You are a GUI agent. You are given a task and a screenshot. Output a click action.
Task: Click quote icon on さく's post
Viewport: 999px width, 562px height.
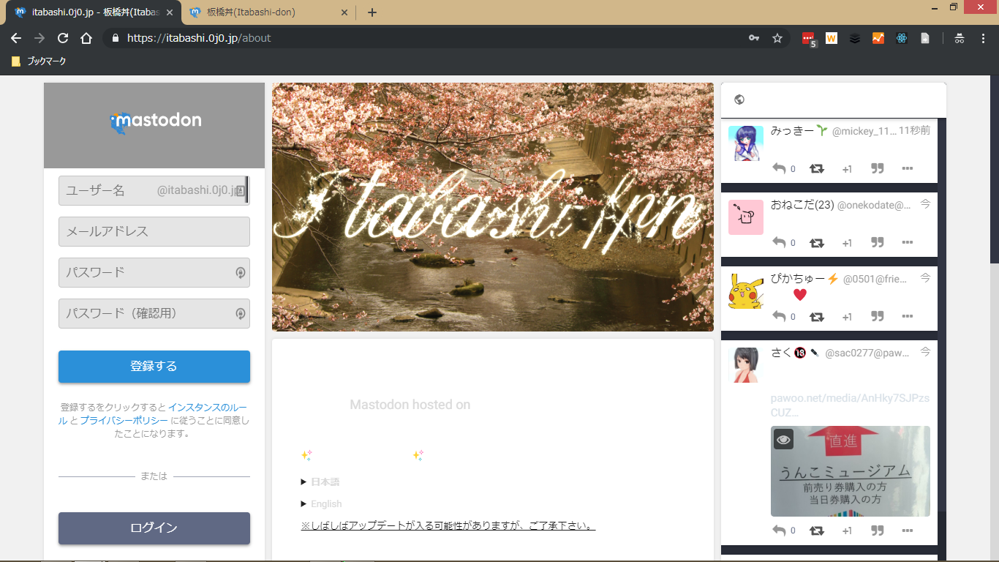click(x=878, y=531)
